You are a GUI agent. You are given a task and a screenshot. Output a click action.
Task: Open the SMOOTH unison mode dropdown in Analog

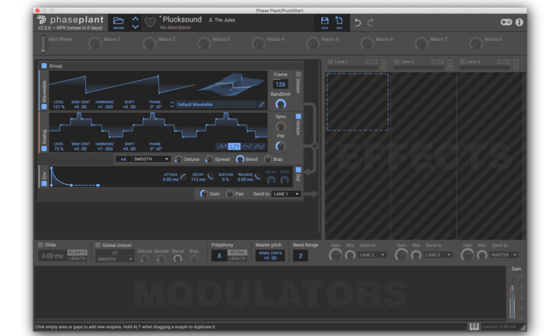(x=151, y=159)
